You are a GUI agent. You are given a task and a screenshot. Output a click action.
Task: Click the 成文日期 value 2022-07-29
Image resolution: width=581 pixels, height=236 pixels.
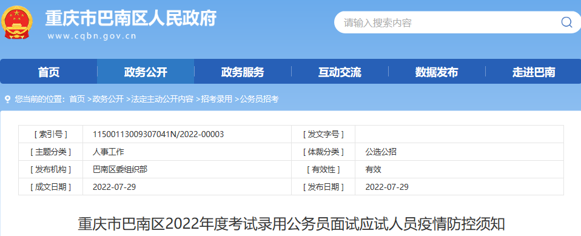[x=115, y=187]
